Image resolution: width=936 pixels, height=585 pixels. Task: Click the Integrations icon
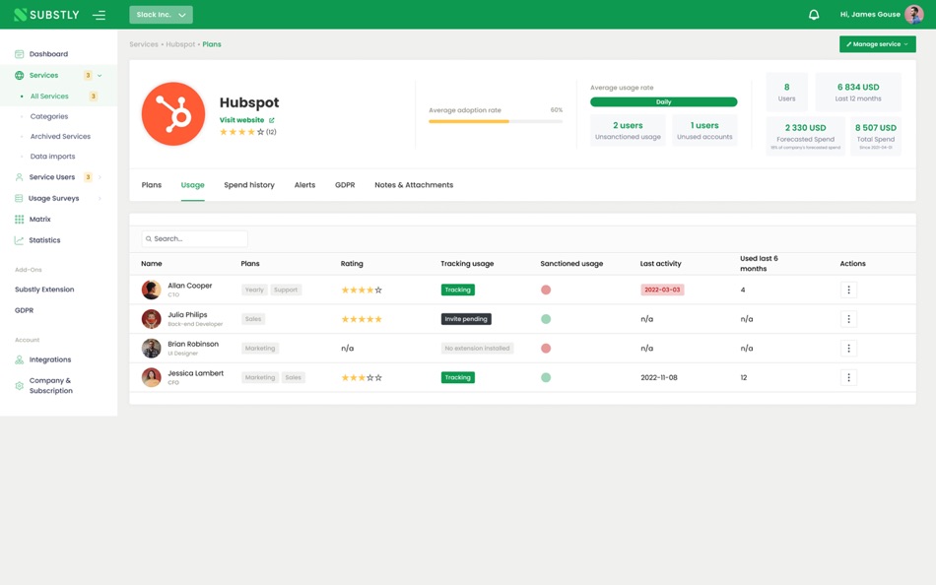[19, 359]
